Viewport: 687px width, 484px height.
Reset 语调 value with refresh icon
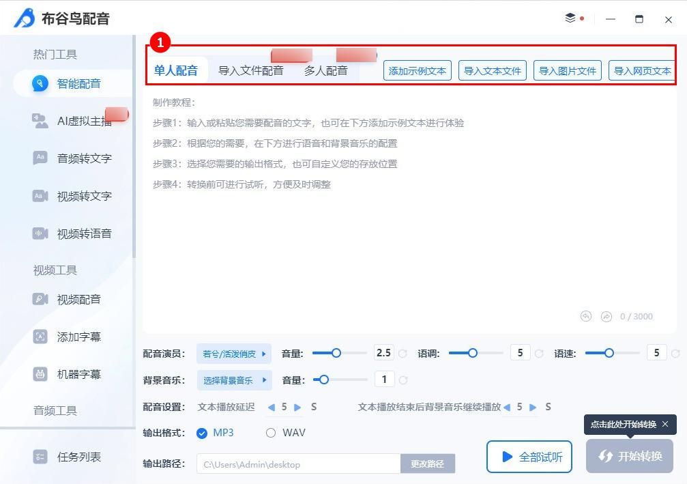coord(540,354)
